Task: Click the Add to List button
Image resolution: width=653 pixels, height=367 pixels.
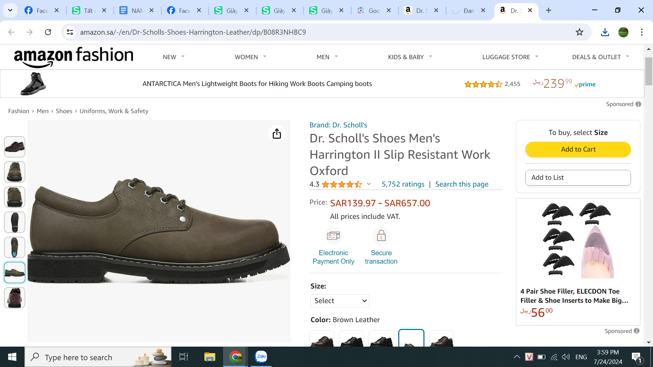Action: point(578,177)
